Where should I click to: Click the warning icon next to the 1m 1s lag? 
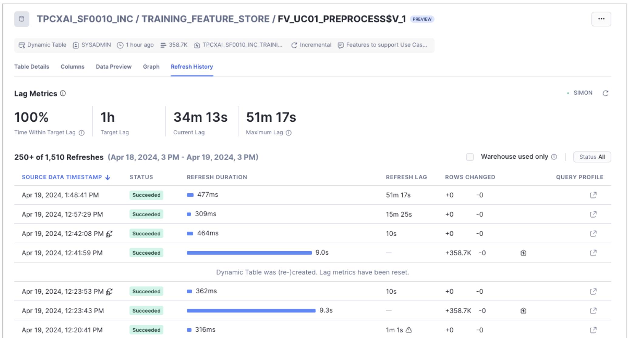pyautogui.click(x=409, y=330)
